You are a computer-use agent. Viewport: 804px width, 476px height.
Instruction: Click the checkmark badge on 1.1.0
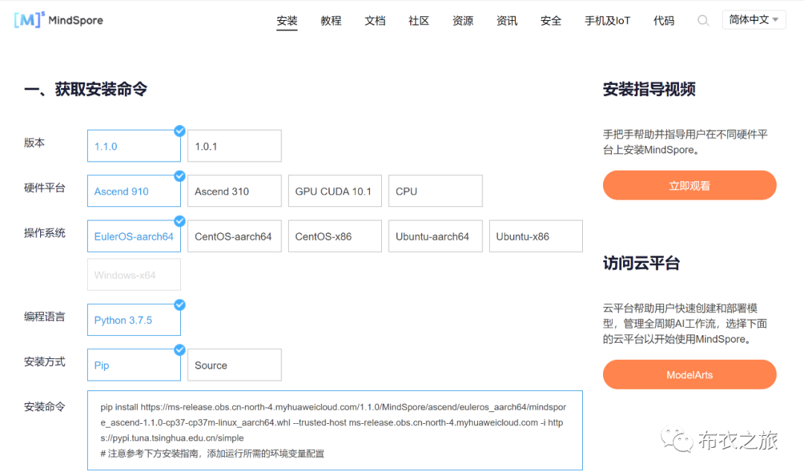coord(179,131)
